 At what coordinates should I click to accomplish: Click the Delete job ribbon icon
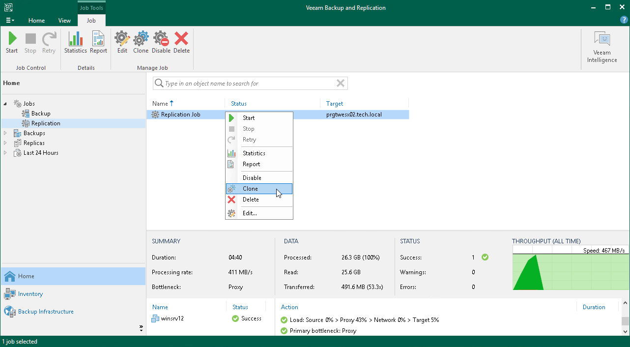tap(181, 43)
